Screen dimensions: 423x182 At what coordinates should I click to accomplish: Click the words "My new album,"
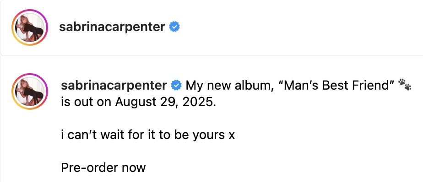[x=229, y=86]
